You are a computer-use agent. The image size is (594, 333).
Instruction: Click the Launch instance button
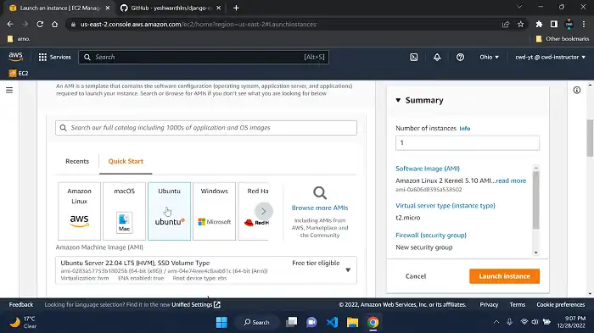pos(504,276)
